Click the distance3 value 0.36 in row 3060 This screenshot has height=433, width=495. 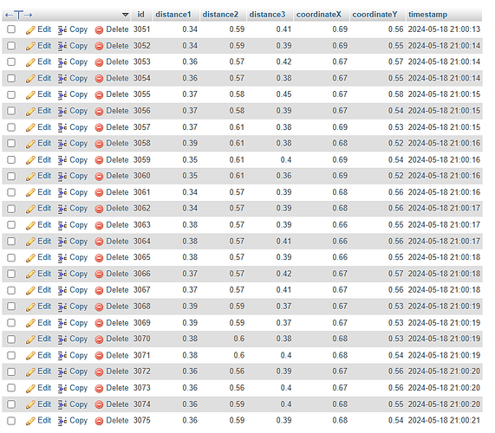pyautogui.click(x=283, y=176)
